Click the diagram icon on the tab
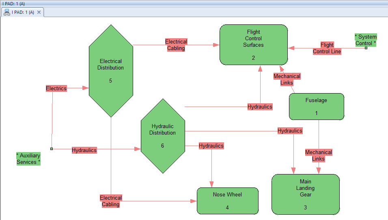The width and height of the screenshot is (388, 220). coord(7,12)
